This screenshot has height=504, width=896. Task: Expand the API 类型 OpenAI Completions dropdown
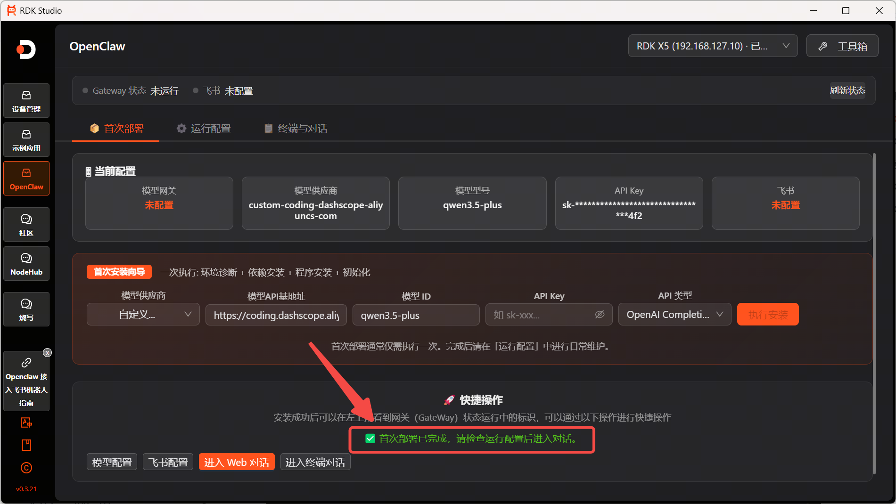click(x=674, y=314)
